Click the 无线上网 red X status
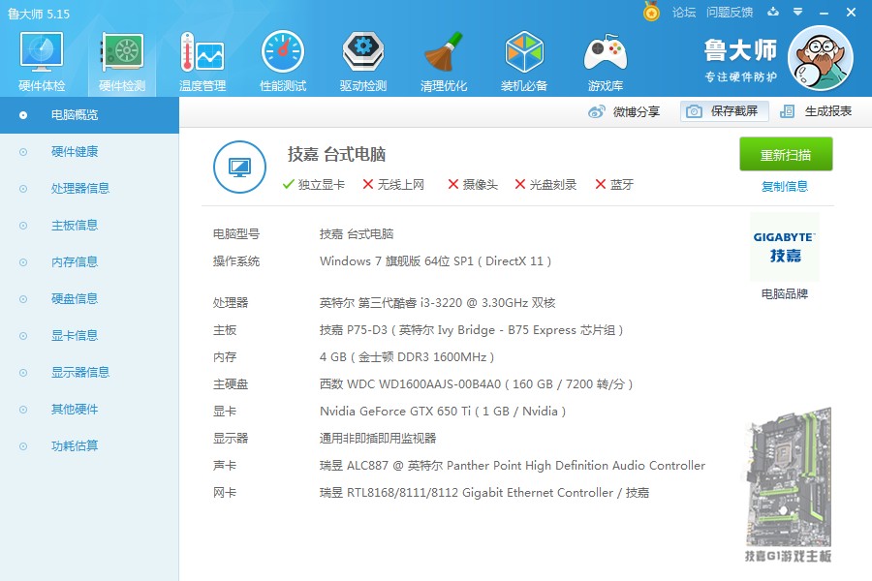The image size is (872, 581). (x=393, y=185)
